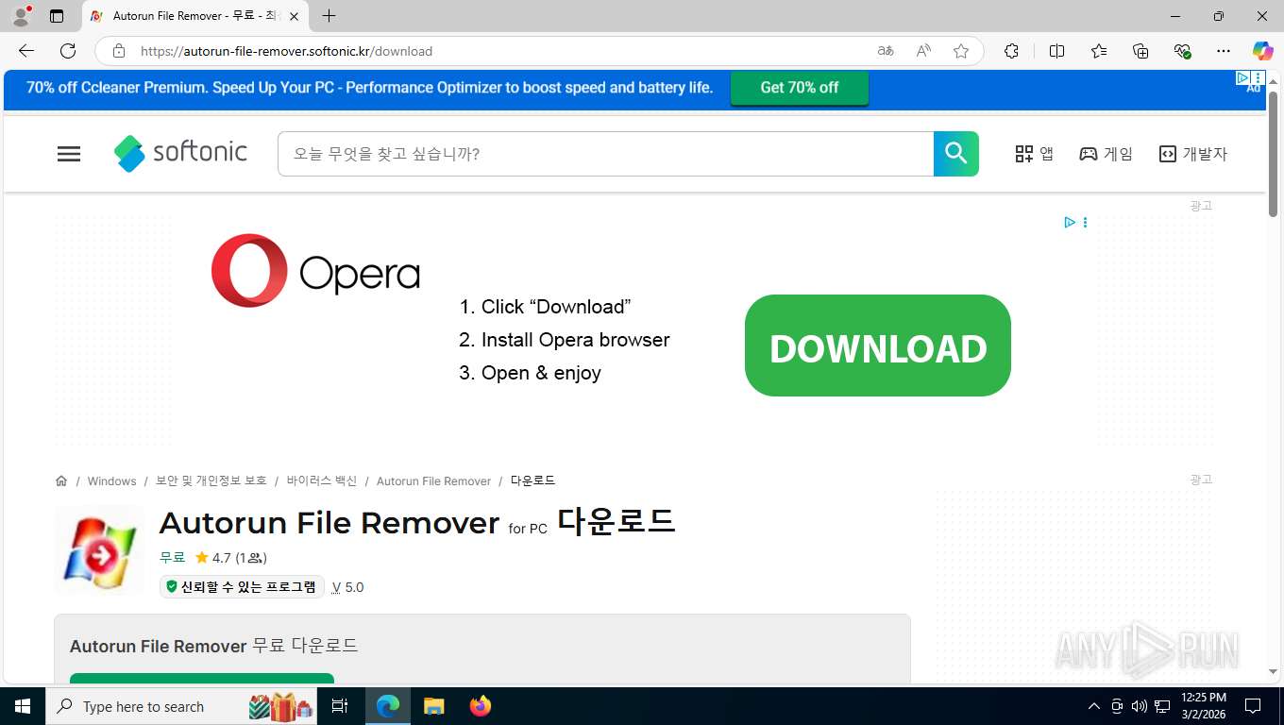Open a new browser tab
1284x725 pixels.
[329, 16]
